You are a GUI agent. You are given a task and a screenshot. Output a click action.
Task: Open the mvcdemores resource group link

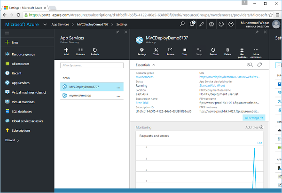tap(145, 77)
